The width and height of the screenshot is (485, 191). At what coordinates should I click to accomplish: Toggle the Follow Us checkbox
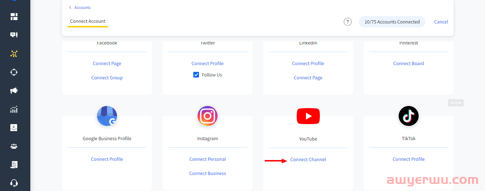[196, 75]
